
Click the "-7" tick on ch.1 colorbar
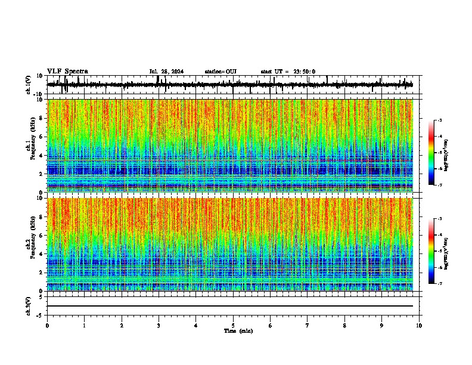(x=439, y=185)
